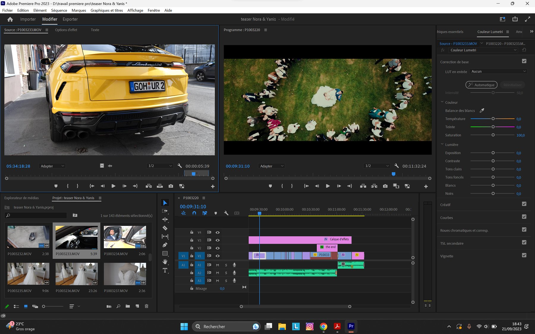This screenshot has height=334, width=535.
Task: Select the Type (T) tool
Action: point(165,270)
